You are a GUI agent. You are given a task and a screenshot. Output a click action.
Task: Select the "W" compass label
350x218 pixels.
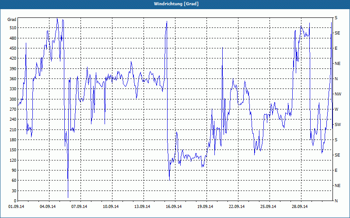point(336,109)
